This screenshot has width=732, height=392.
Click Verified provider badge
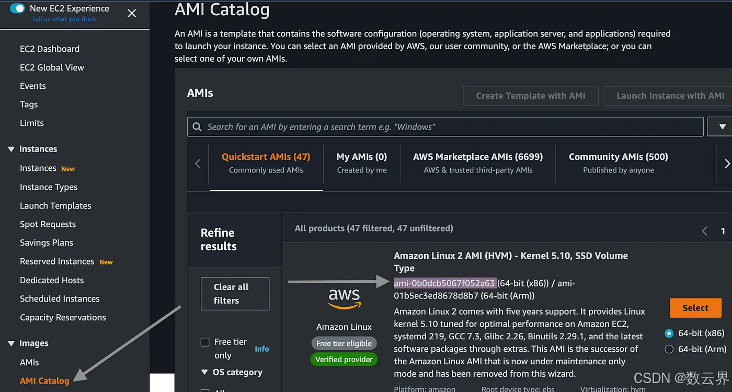[x=344, y=359]
